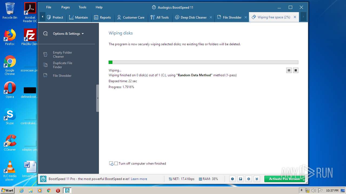
Task: Close the Wiping free space tab
Action: click(295, 17)
